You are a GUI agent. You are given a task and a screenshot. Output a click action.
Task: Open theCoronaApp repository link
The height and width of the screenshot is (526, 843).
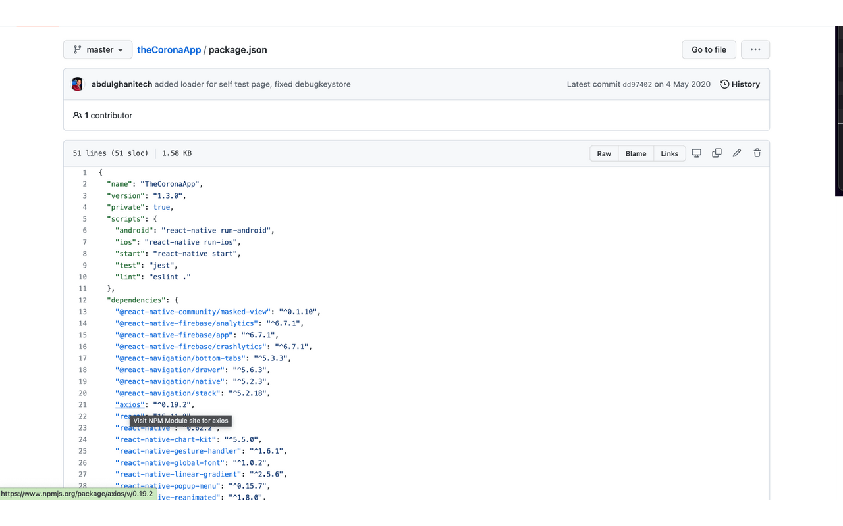[169, 50]
